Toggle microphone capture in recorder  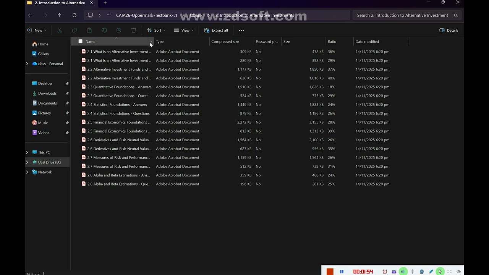coord(412,272)
